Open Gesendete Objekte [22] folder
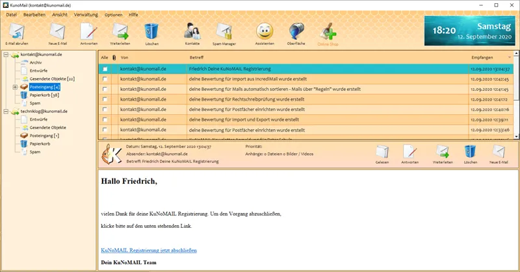520x272 pixels. pos(52,79)
